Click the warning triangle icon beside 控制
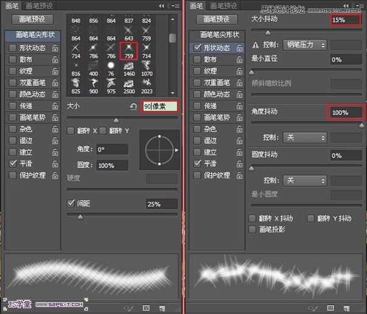 (x=256, y=45)
